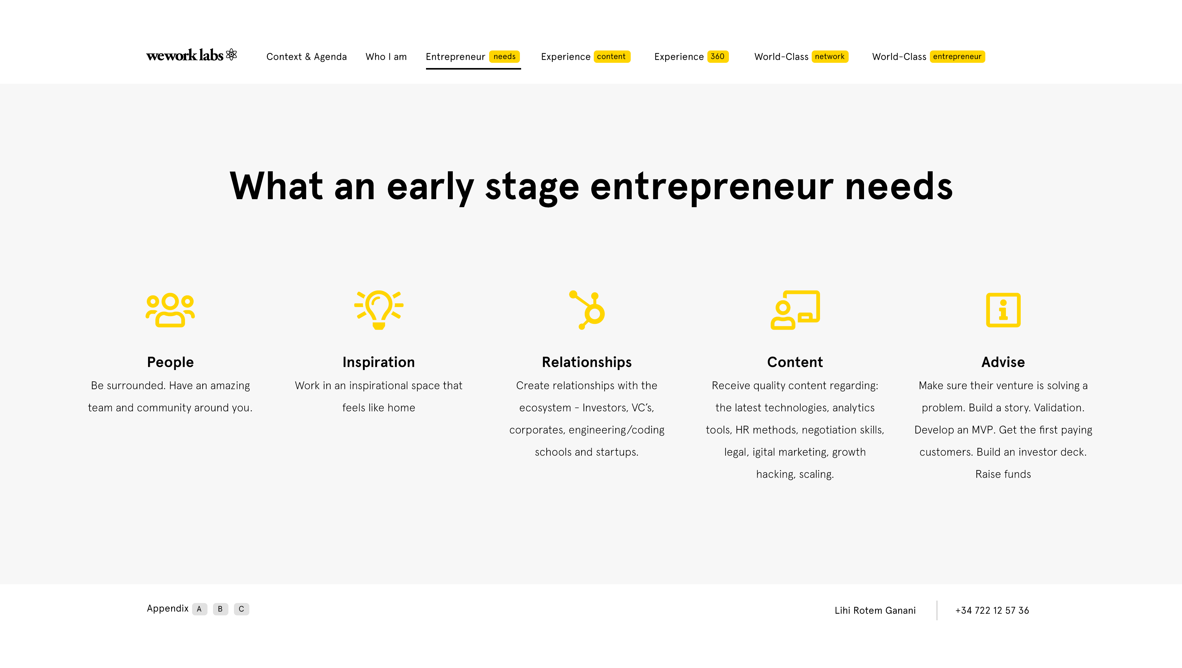Click the People group icon
The height and width of the screenshot is (668, 1182).
tap(170, 310)
